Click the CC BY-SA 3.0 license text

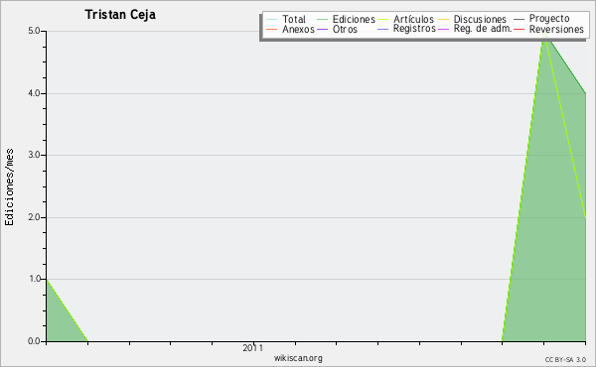pos(565,360)
